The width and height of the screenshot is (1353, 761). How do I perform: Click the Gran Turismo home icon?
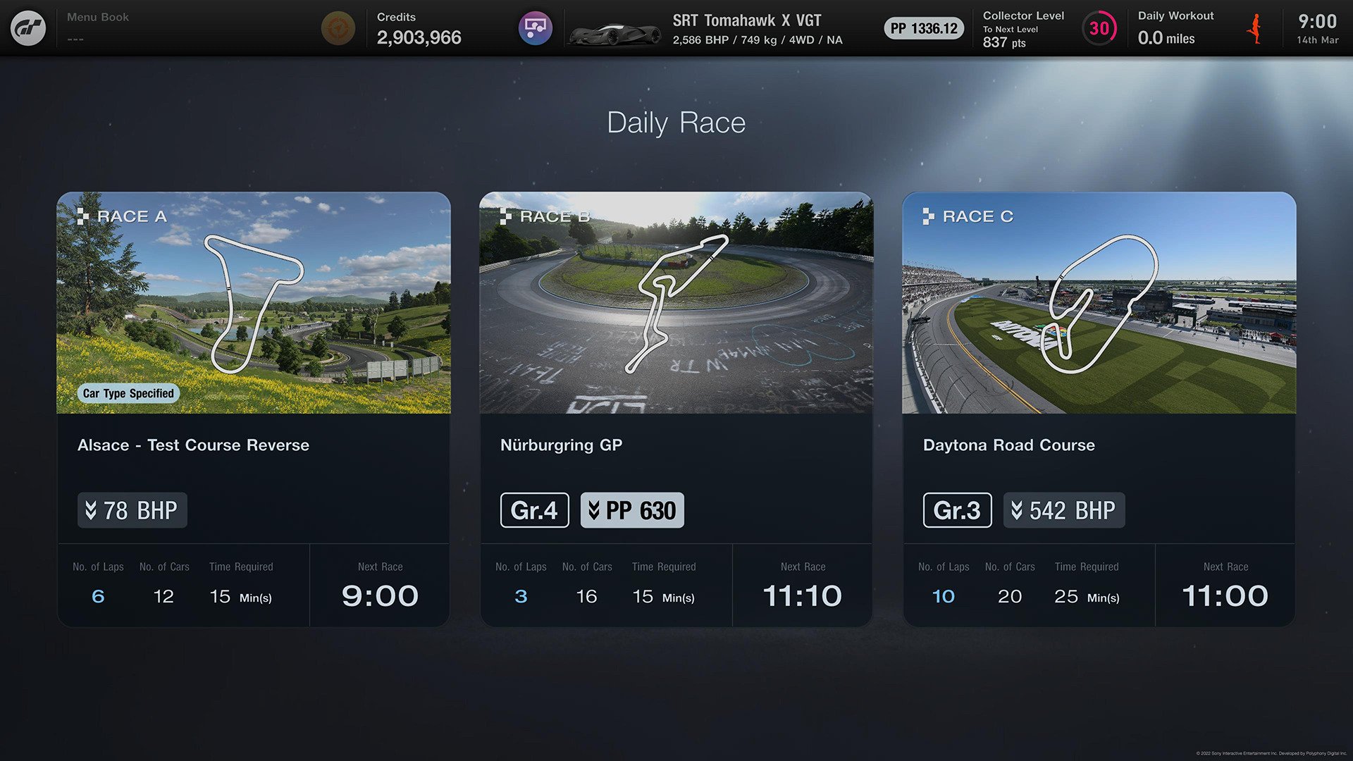(30, 28)
